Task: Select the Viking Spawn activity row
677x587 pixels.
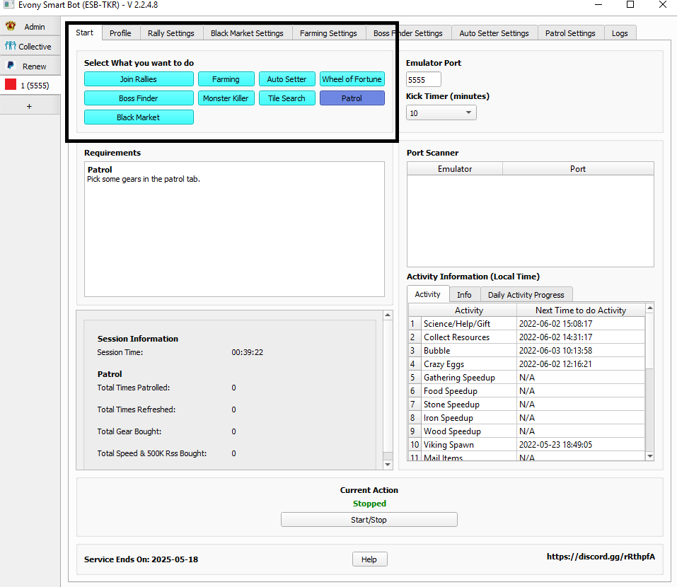Action: point(527,444)
